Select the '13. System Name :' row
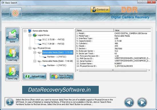The width and height of the screenshot is (157, 110). [113, 64]
